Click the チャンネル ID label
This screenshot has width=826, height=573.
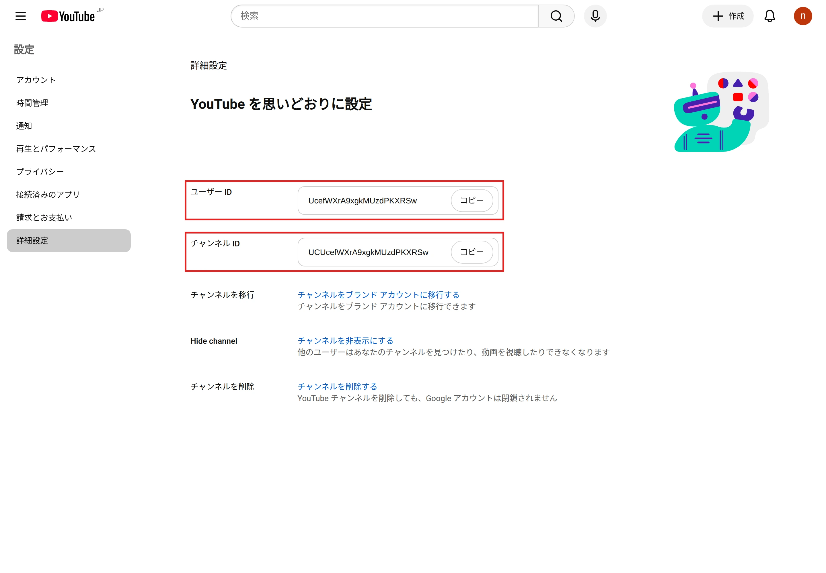tap(215, 243)
